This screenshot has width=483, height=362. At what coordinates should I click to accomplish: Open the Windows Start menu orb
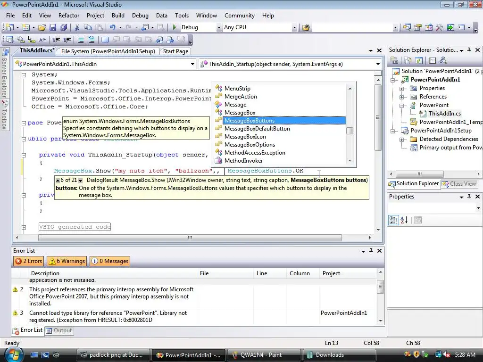pyautogui.click(x=14, y=354)
